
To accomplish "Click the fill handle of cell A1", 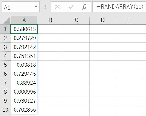I will coord(37,34).
